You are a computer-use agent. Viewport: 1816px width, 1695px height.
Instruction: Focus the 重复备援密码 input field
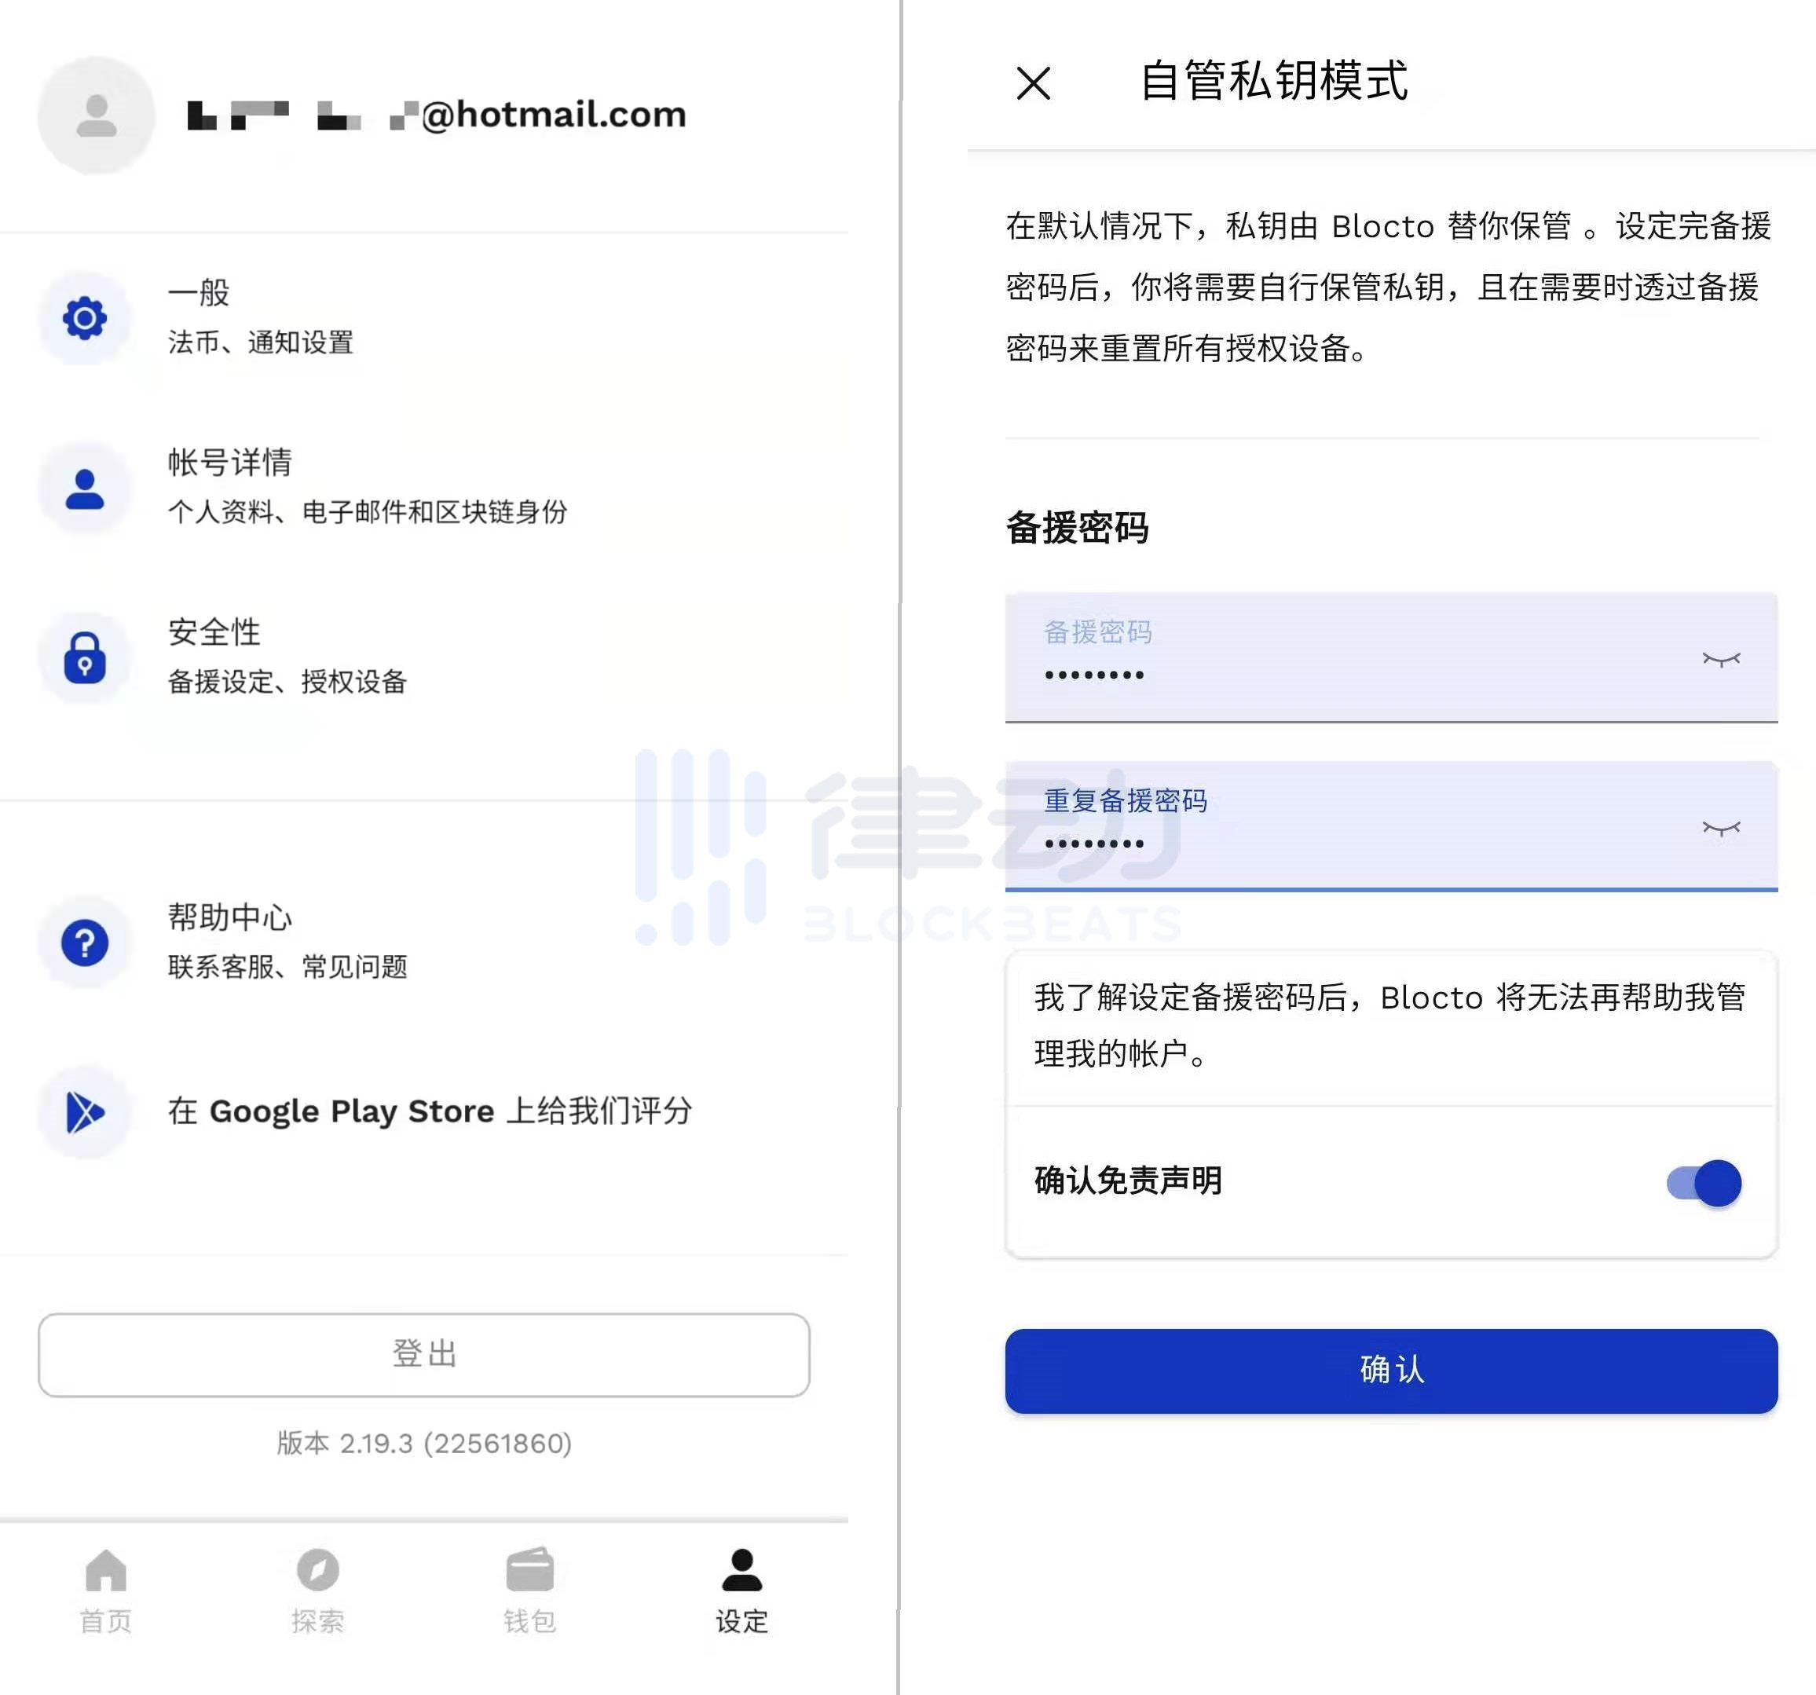click(x=1390, y=826)
